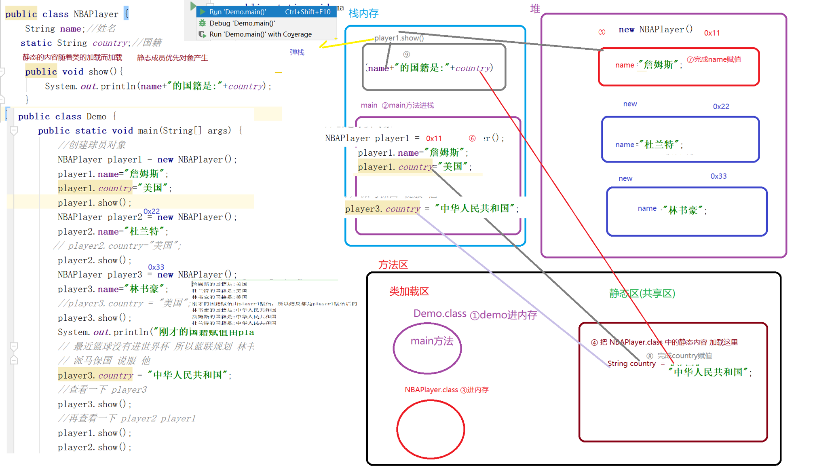Click '⑦完成name赋值' annotation in heap

714,59
